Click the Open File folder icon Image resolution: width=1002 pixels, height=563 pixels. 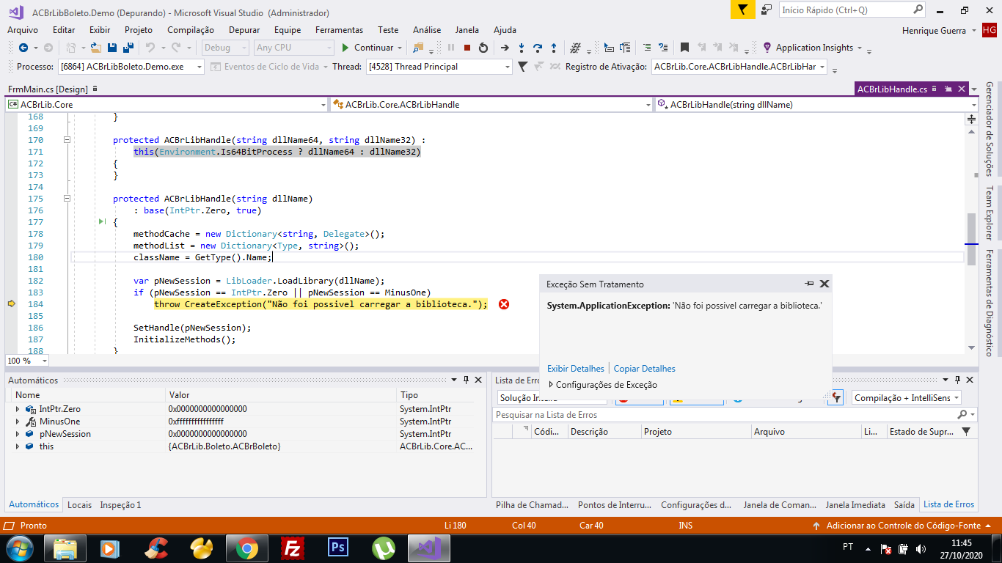97,48
